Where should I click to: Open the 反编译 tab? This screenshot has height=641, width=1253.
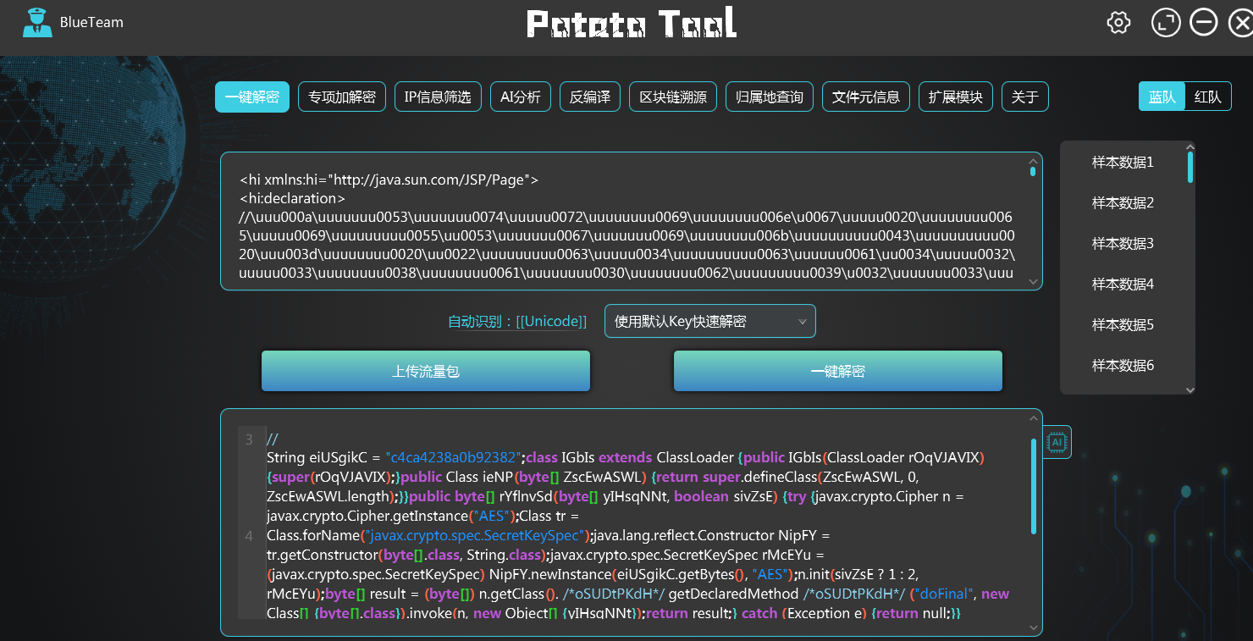click(590, 97)
